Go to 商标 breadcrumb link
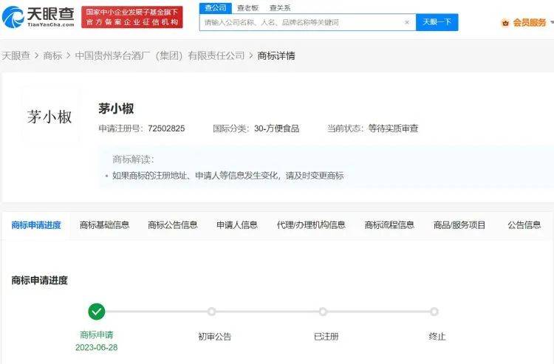The height and width of the screenshot is (364, 554). click(x=52, y=55)
